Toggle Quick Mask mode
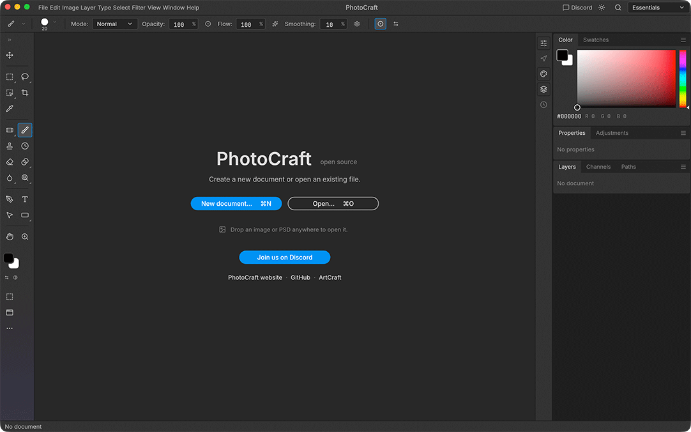This screenshot has width=691, height=432. (x=9, y=297)
